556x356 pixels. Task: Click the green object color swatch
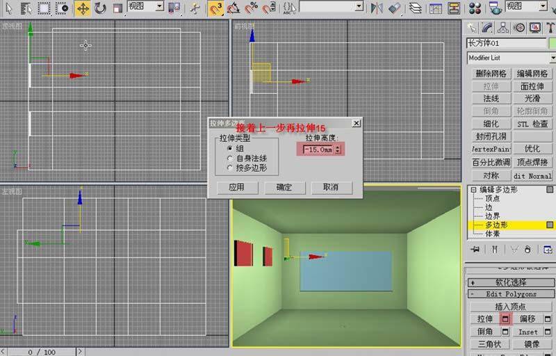click(552, 43)
